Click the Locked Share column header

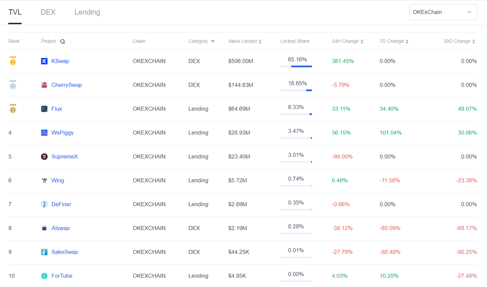click(x=295, y=41)
